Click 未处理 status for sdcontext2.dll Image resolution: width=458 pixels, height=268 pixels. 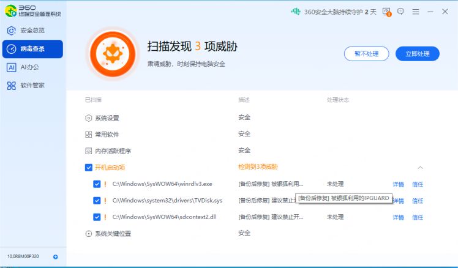pyautogui.click(x=336, y=217)
